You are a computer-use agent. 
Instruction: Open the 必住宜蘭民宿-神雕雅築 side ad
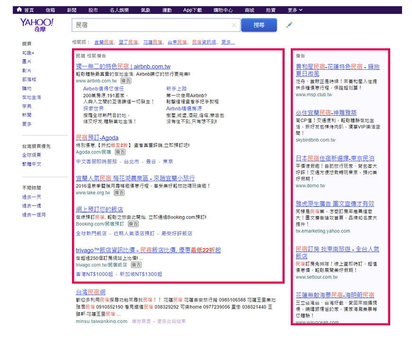click(x=326, y=113)
